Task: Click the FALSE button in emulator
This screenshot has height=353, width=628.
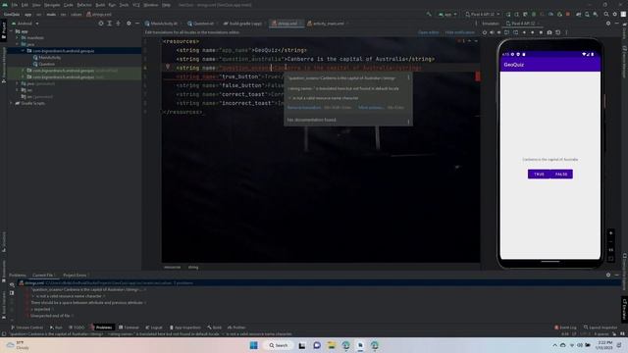Action: click(561, 175)
